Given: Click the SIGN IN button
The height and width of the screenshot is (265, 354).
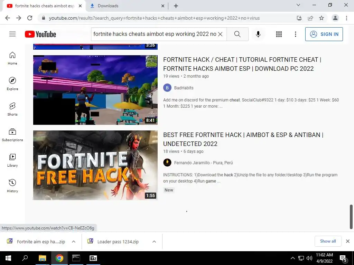Looking at the screenshot, I should tap(324, 34).
